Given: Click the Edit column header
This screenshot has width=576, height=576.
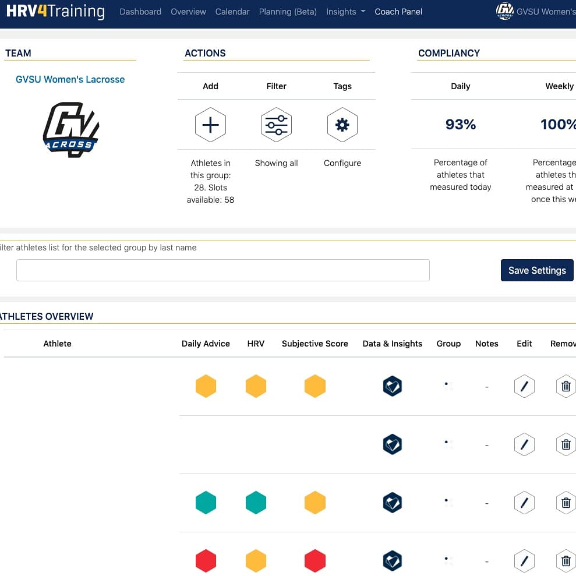Looking at the screenshot, I should point(524,344).
